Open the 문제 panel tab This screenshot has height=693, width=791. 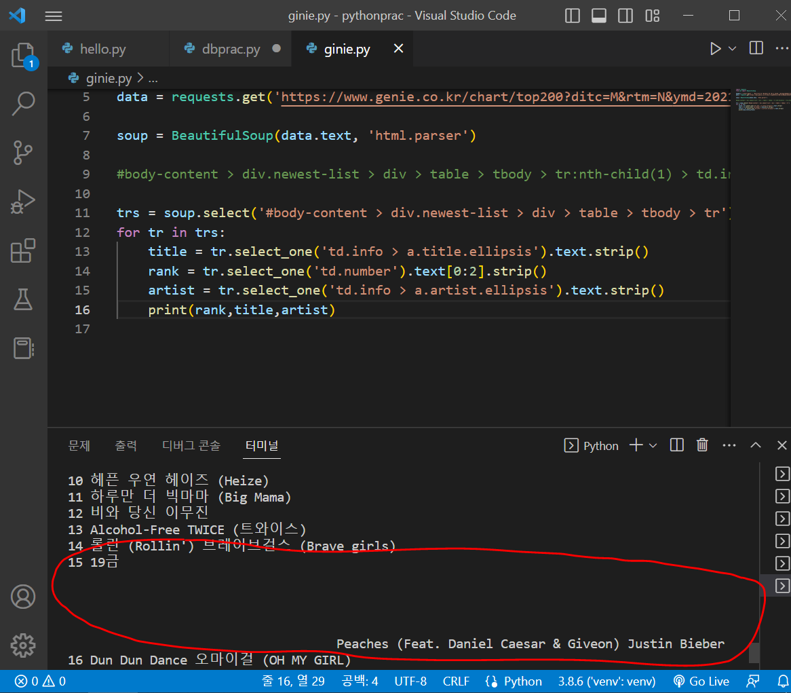coord(79,445)
